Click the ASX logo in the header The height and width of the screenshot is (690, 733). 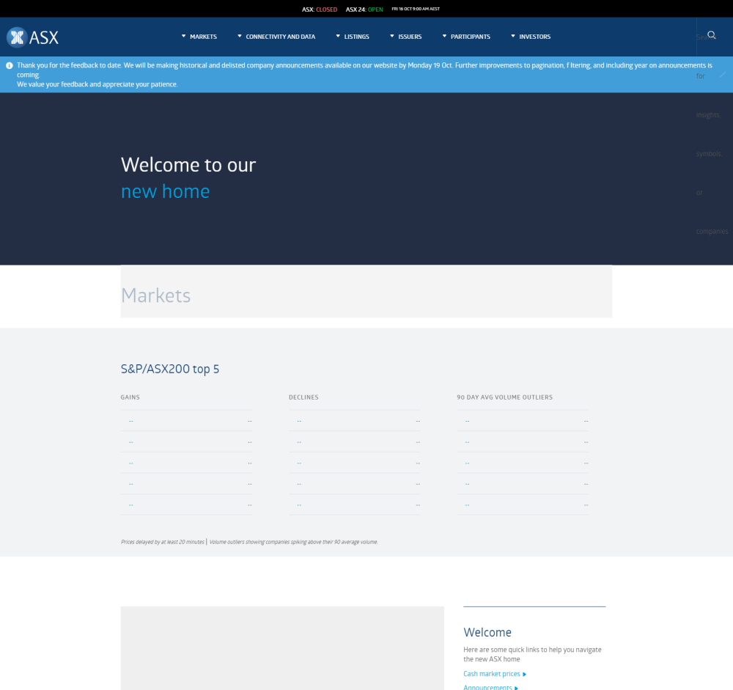(x=32, y=36)
